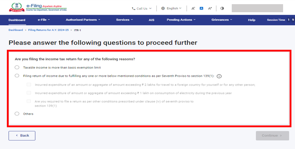Open the Authorised Partners dropdown

[83, 20]
